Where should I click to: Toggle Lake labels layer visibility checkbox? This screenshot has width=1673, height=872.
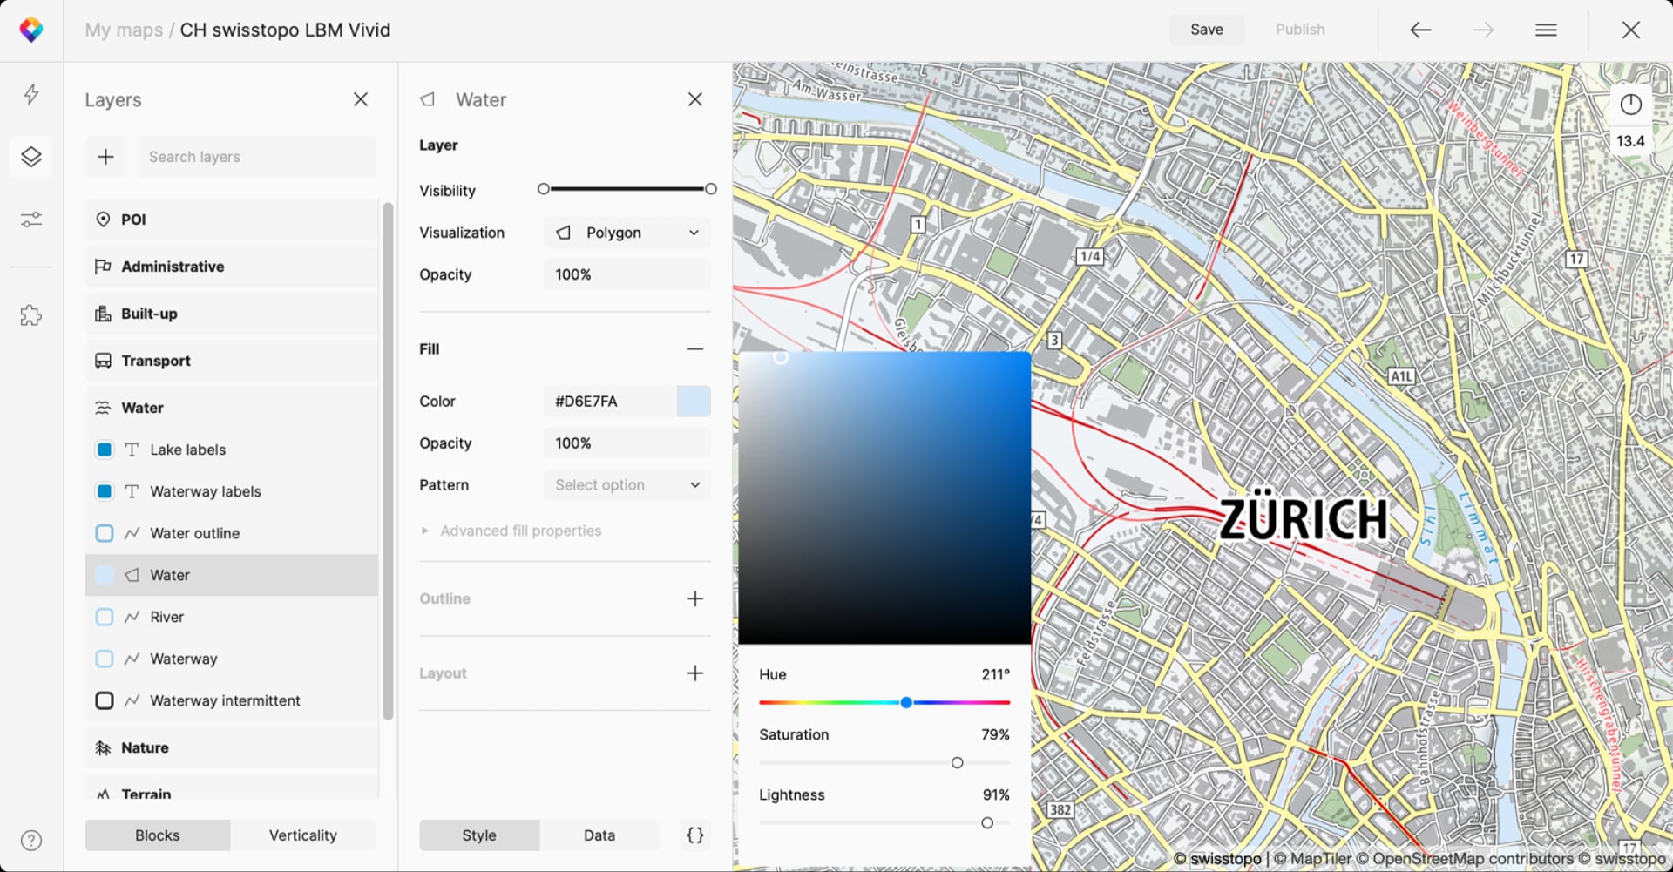click(105, 450)
